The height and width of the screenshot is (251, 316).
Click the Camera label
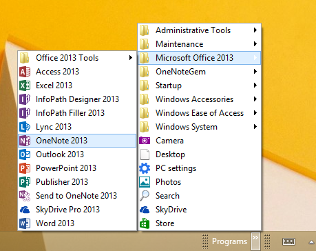(x=170, y=141)
